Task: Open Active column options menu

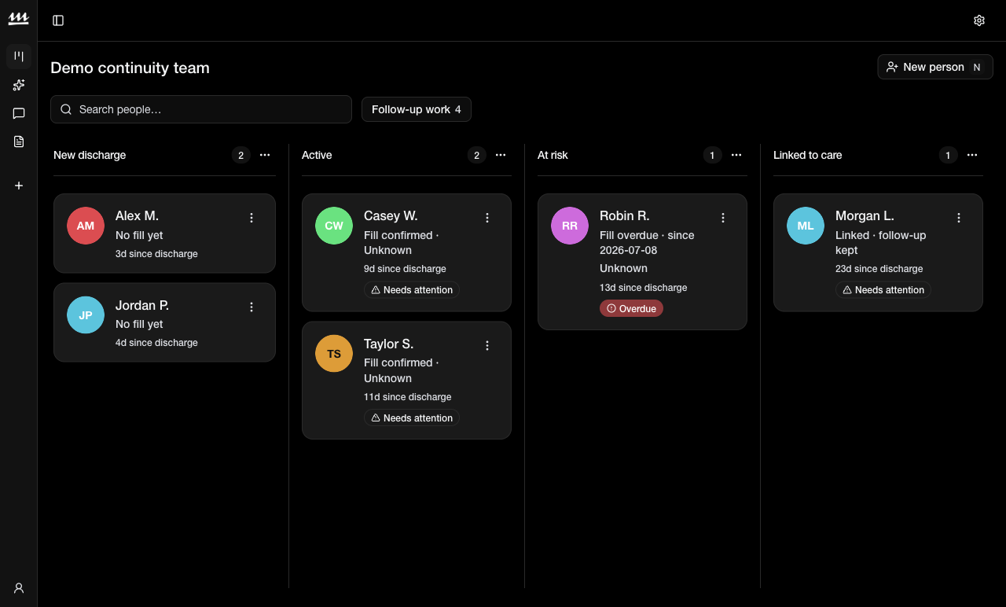Action: [x=501, y=155]
